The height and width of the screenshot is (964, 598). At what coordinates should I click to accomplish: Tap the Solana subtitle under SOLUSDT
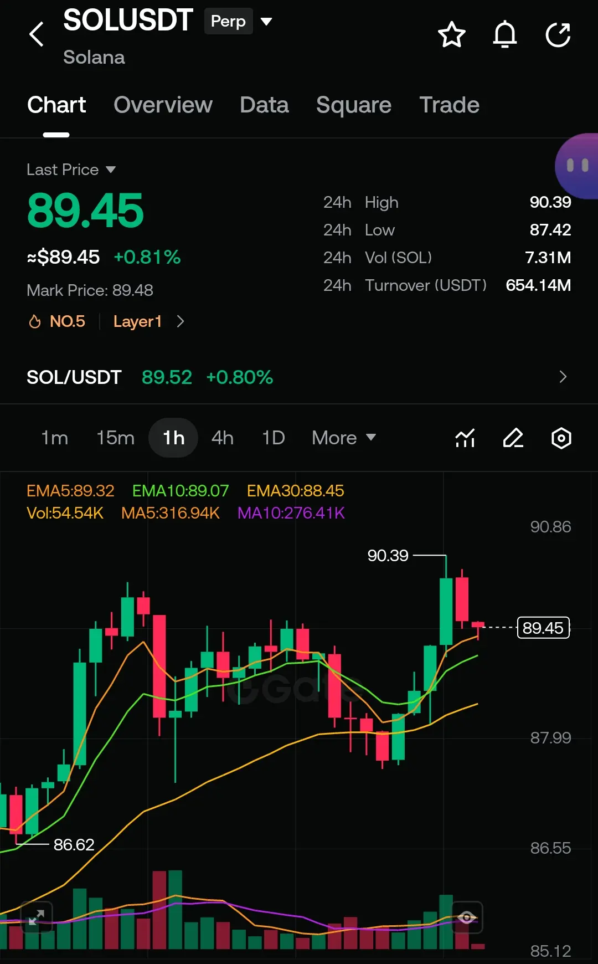click(x=94, y=57)
